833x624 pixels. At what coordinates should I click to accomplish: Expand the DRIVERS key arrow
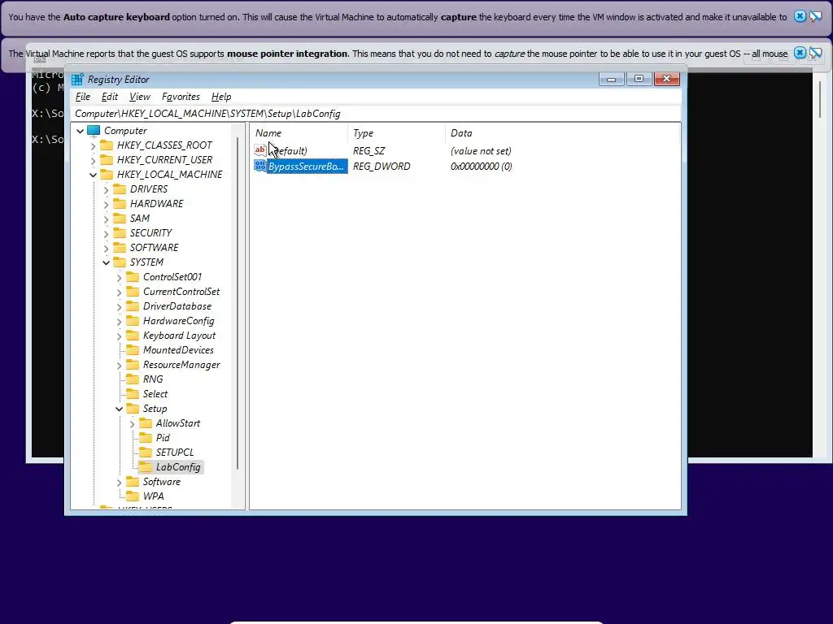106,189
